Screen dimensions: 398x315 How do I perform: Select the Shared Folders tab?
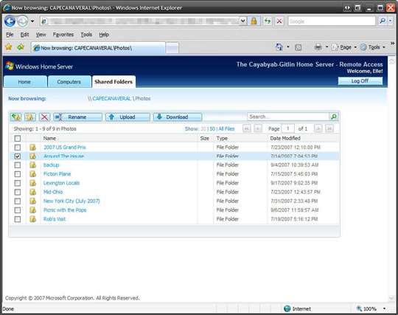pyautogui.click(x=114, y=82)
